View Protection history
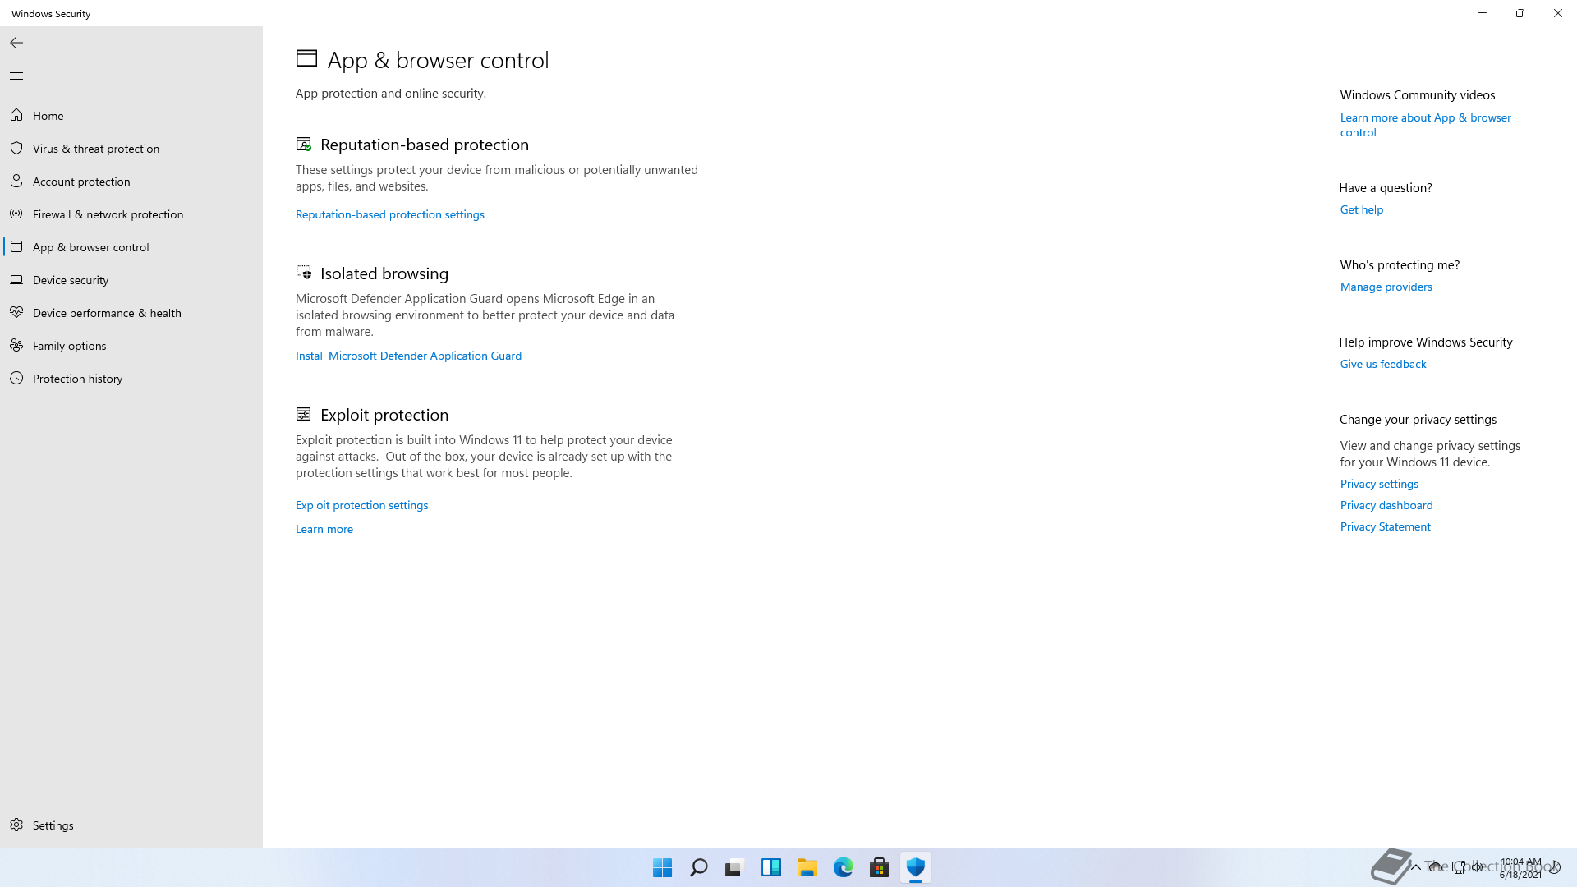The height and width of the screenshot is (887, 1577). (131, 379)
